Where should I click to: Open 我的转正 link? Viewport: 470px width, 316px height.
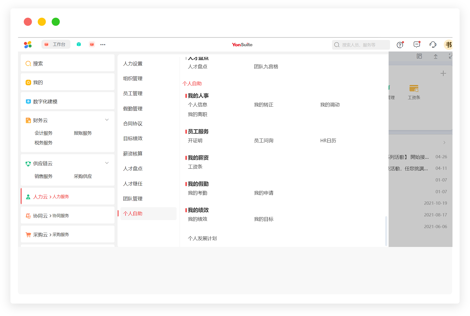point(264,105)
